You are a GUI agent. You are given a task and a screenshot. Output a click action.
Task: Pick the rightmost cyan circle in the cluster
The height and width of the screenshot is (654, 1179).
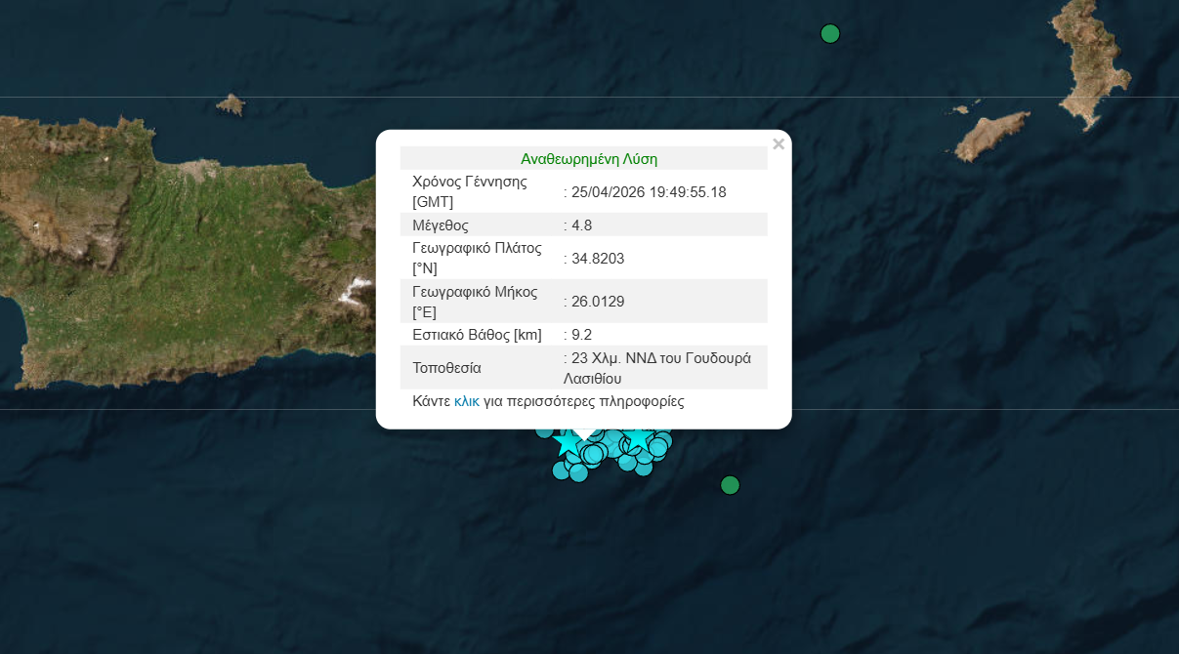[x=663, y=440]
